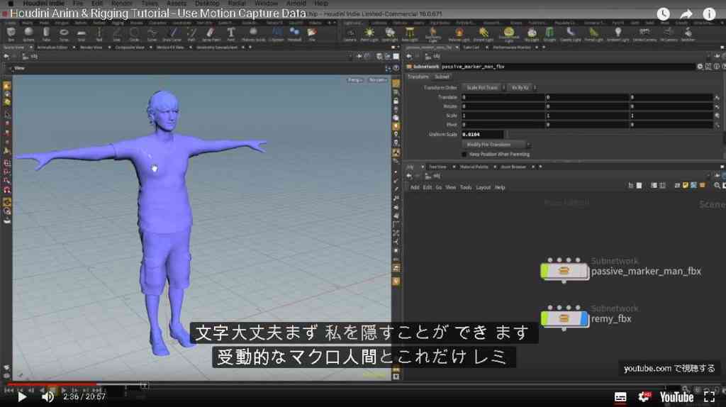Open the network editor Layout menu
Viewport: 726px width, 407px height.
(x=483, y=187)
